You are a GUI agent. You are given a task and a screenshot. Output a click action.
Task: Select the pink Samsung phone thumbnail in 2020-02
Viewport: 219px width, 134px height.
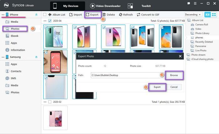point(55,118)
